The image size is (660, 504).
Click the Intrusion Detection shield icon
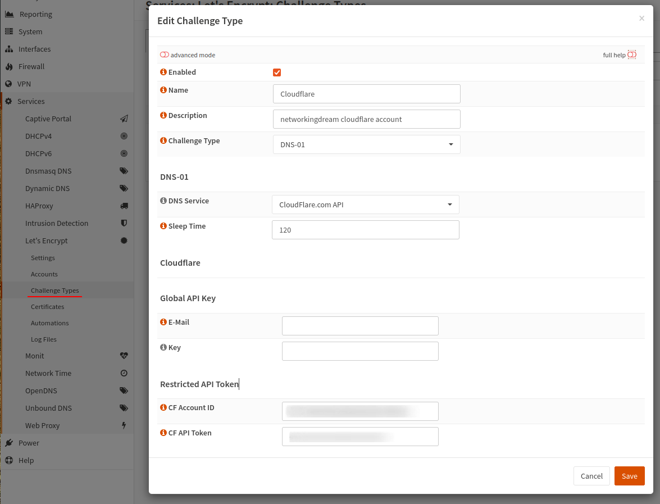124,223
